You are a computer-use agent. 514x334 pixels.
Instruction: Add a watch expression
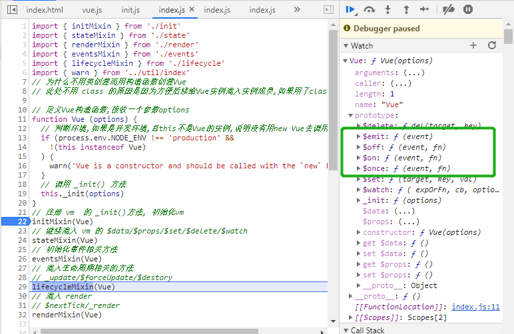pos(473,45)
